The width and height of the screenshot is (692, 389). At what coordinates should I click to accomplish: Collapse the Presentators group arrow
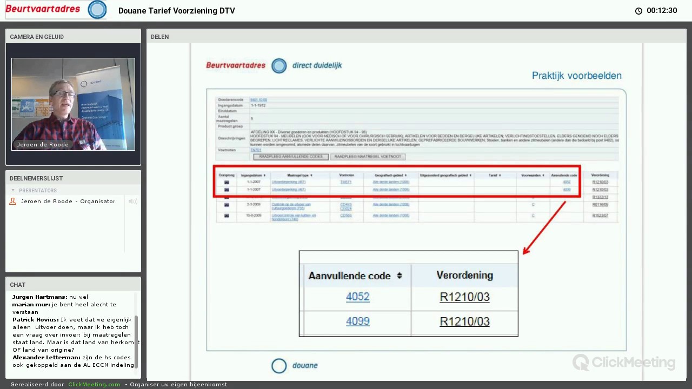(x=13, y=191)
